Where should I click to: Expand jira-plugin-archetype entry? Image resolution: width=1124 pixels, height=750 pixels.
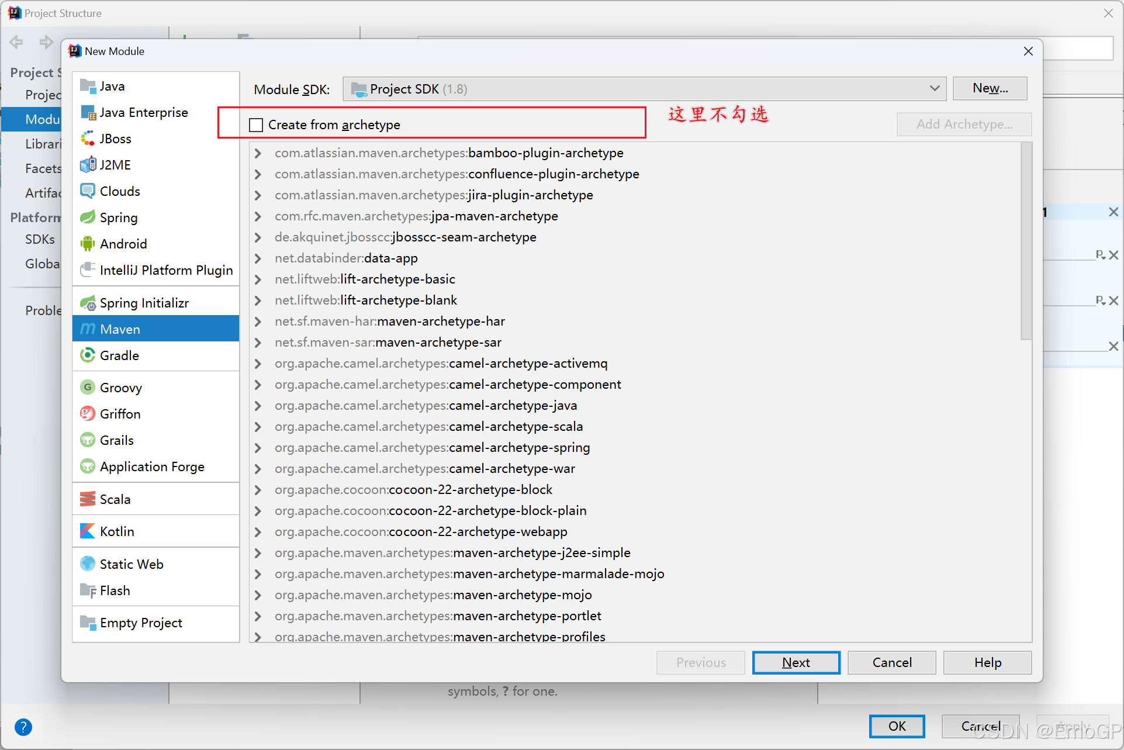[x=258, y=195]
